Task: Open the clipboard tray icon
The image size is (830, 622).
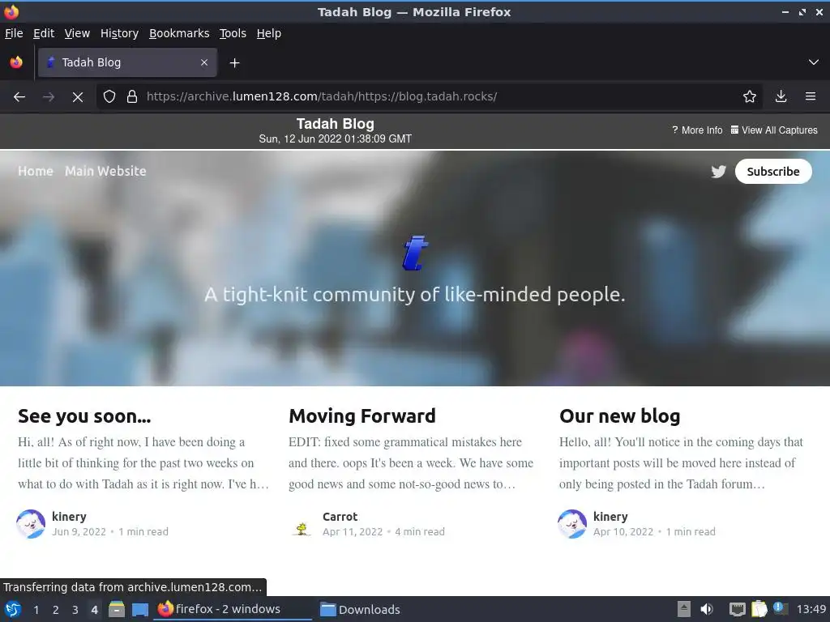Action: [x=759, y=609]
